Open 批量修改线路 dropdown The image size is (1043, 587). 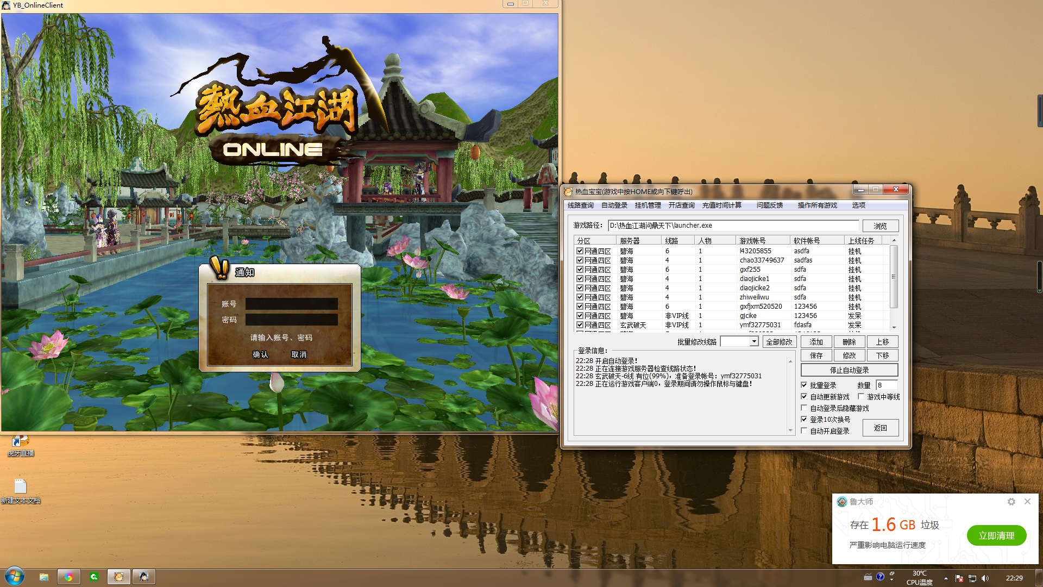754,341
